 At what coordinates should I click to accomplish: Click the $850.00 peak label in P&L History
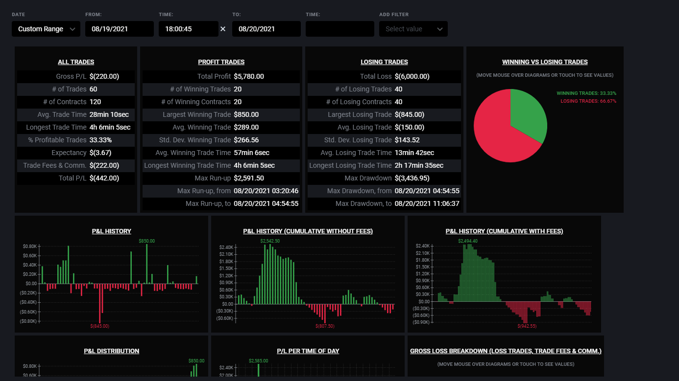tap(146, 241)
